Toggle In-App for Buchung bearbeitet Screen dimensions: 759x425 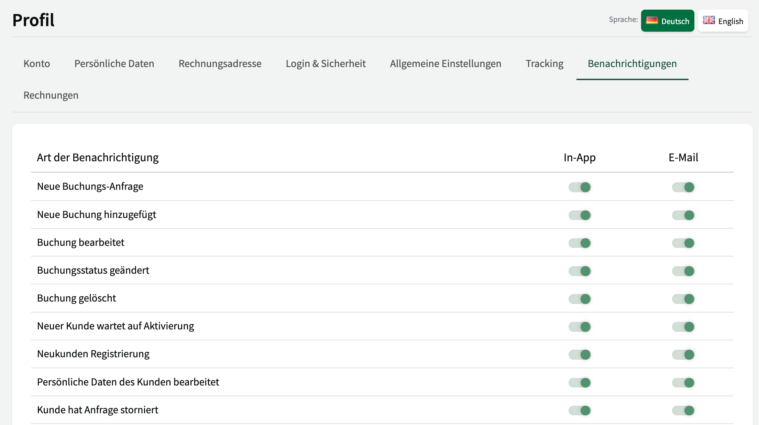580,243
